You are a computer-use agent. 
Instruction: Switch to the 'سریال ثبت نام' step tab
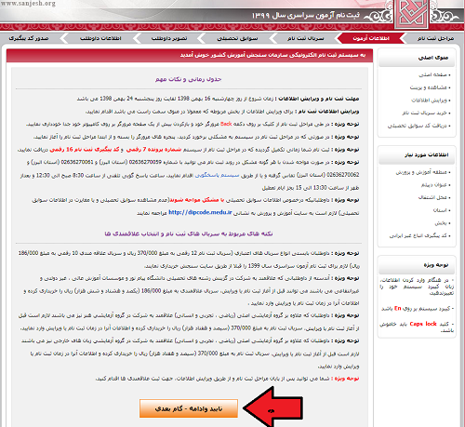click(305, 38)
